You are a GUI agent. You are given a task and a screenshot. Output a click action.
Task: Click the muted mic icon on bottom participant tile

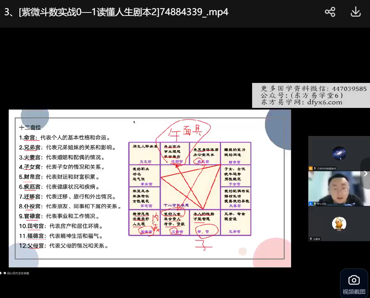[x=310, y=239]
